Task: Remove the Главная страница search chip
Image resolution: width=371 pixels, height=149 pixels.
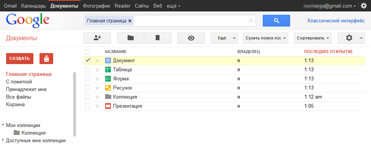Action: click(129, 21)
